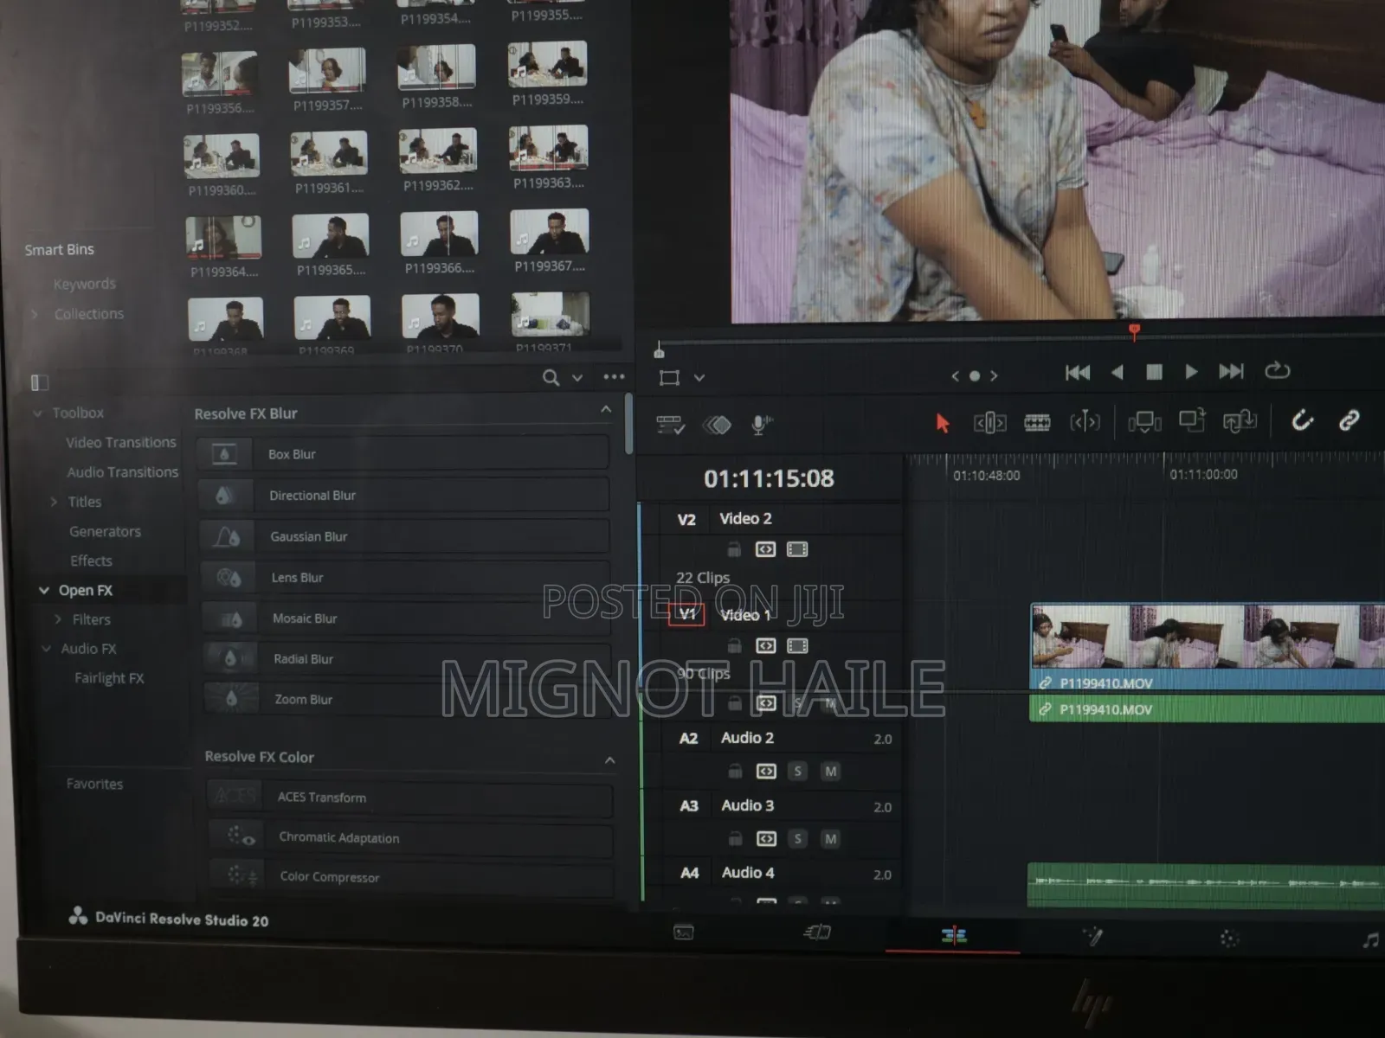Jump to first frame of timeline
The width and height of the screenshot is (1385, 1038).
pos(1078,373)
